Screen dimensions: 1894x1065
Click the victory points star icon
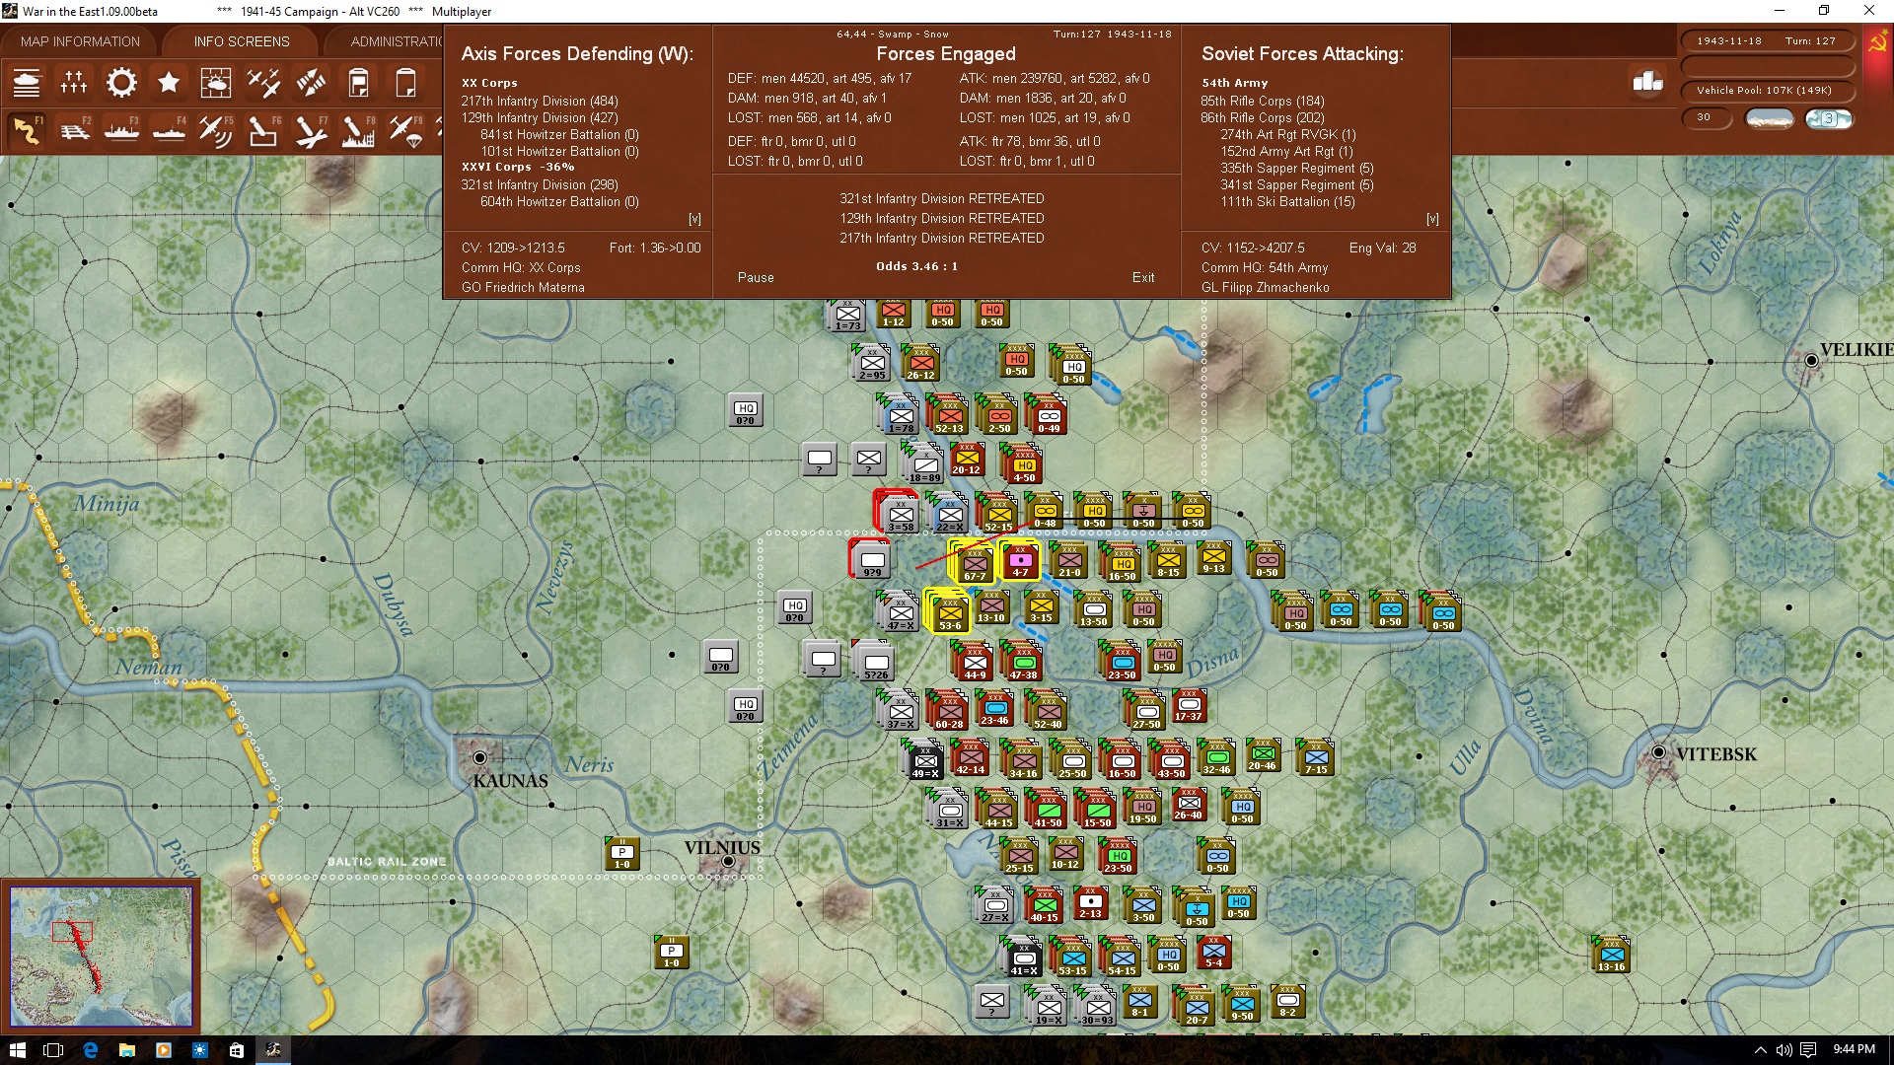click(169, 83)
